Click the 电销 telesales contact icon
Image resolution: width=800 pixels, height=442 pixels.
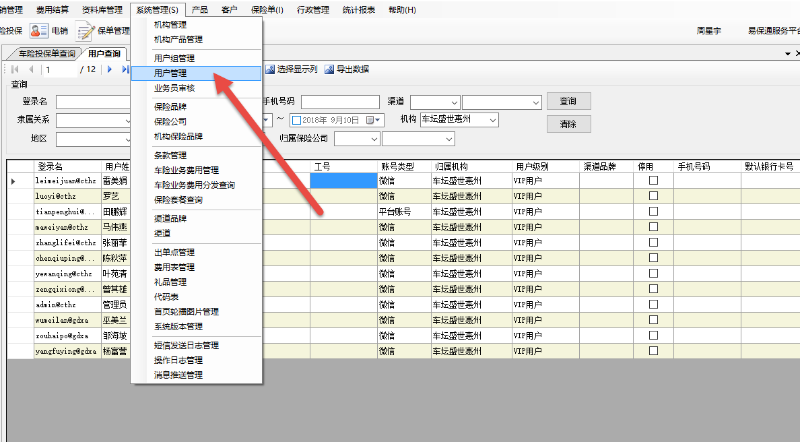coord(39,30)
